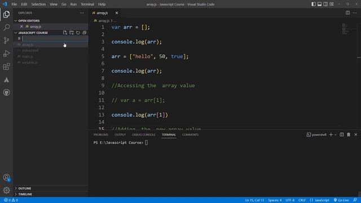Switch to the Problems panel tab
This screenshot has height=203, width=361.
point(101,135)
